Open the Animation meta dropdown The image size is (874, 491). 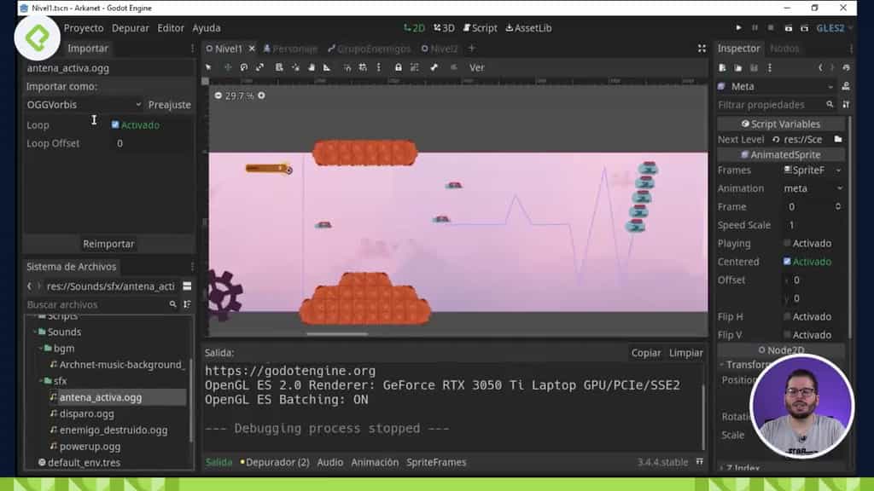(x=813, y=188)
